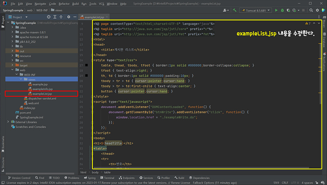Click the color gutter icon on line 19
327x185 pixels.
click(x=87, y=76)
